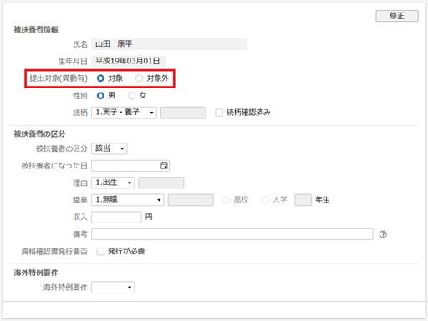Click the 氏名 field showing 山田 康平
The height and width of the screenshot is (321, 428).
tap(170, 44)
